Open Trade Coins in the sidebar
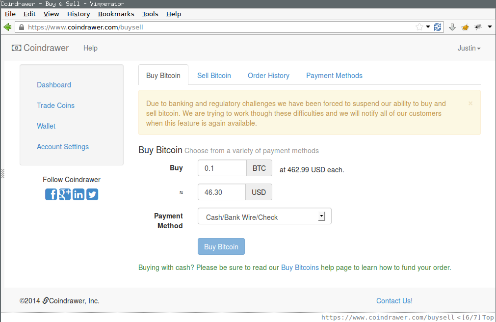496x322 pixels. [x=55, y=106]
